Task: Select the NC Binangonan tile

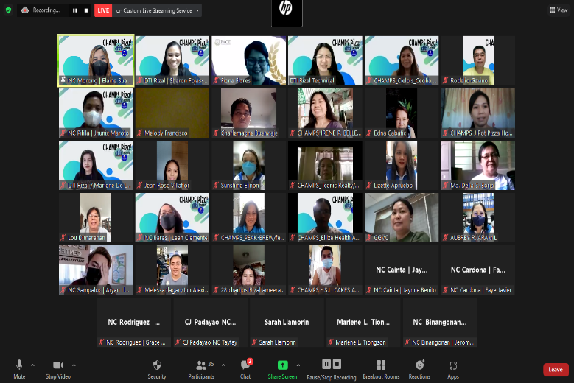Action: tap(440, 322)
